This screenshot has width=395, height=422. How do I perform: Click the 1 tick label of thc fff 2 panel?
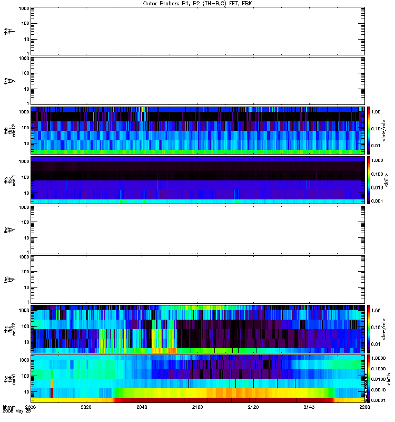[28, 302]
